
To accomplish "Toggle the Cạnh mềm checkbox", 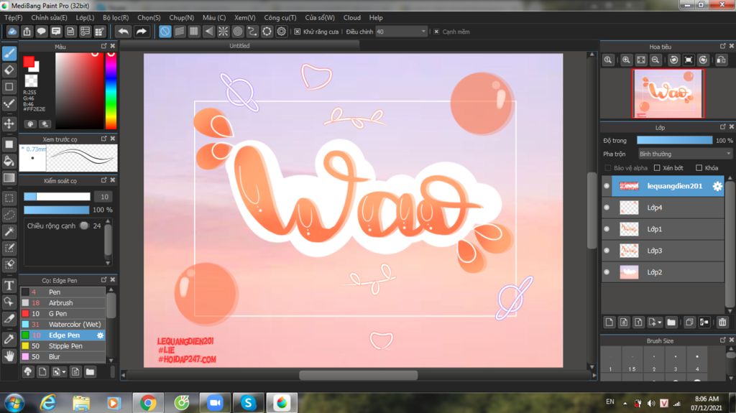I will tap(436, 32).
